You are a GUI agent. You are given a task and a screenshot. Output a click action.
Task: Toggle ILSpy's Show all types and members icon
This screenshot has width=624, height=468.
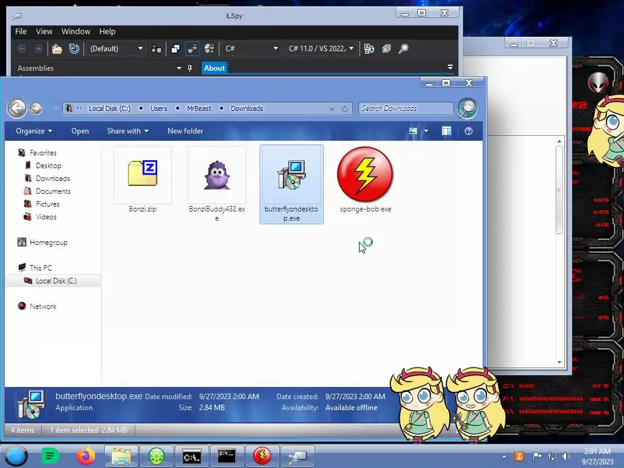coord(210,49)
